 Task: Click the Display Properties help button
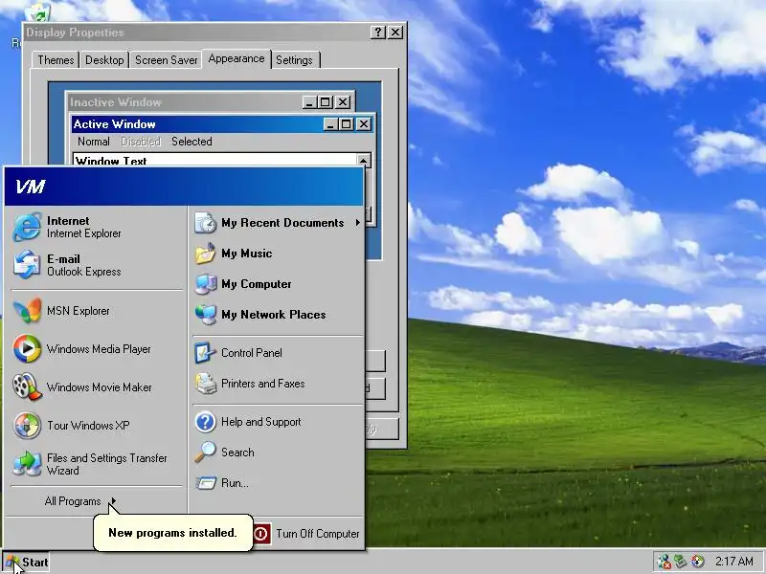pos(377,33)
